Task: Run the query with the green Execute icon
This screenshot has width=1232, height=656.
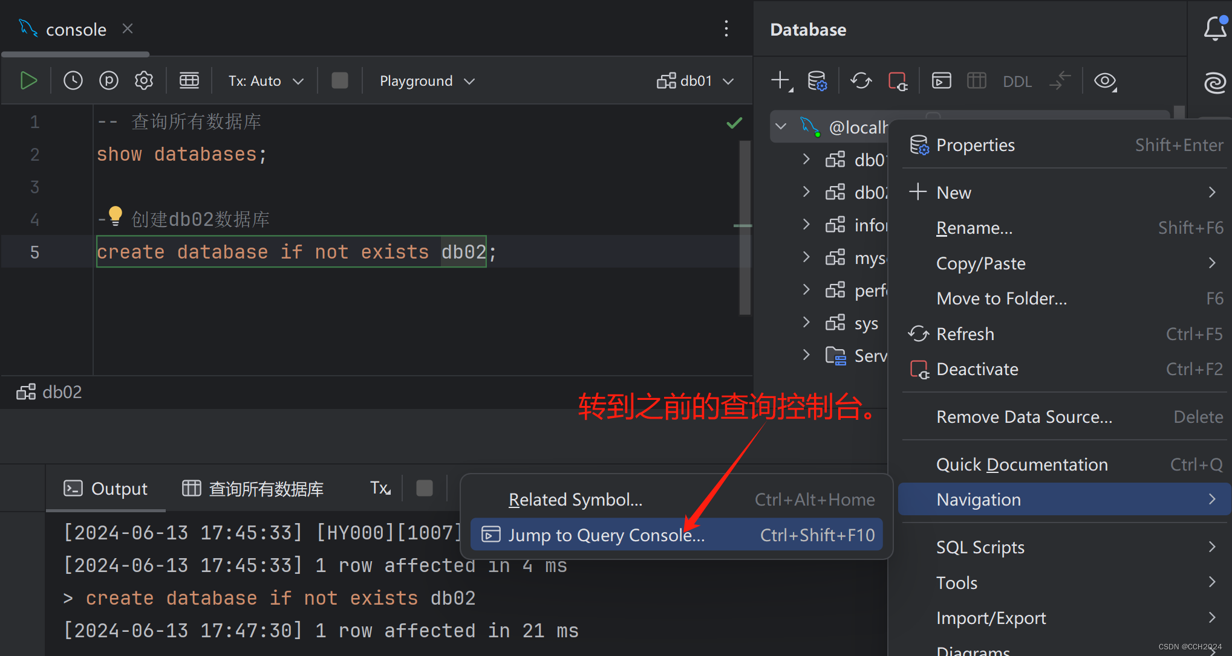Action: (28, 80)
